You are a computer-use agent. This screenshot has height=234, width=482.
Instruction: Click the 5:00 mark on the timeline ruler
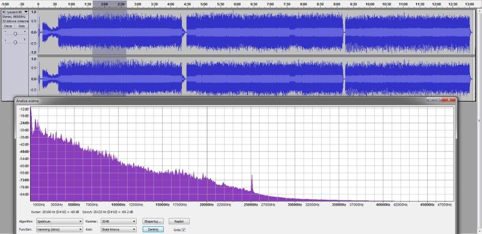pos(204,4)
